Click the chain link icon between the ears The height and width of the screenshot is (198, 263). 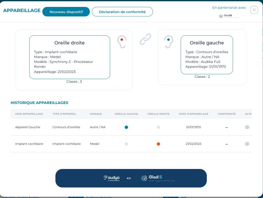point(145,39)
